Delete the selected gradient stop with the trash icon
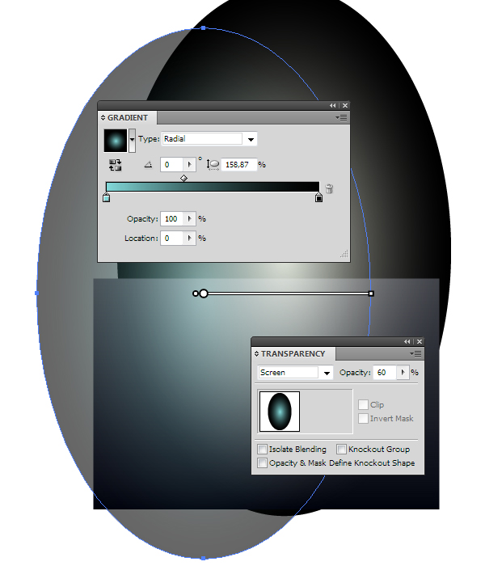 329,188
